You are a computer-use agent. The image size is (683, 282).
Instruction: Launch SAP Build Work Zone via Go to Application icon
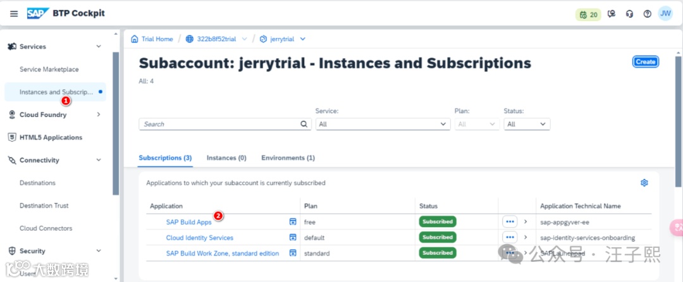(x=293, y=254)
